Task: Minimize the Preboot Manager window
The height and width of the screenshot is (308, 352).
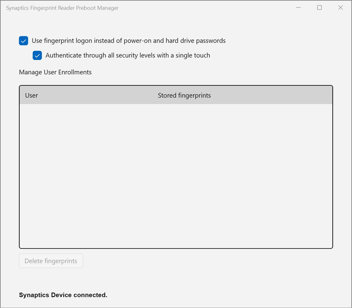Action: pyautogui.click(x=298, y=8)
